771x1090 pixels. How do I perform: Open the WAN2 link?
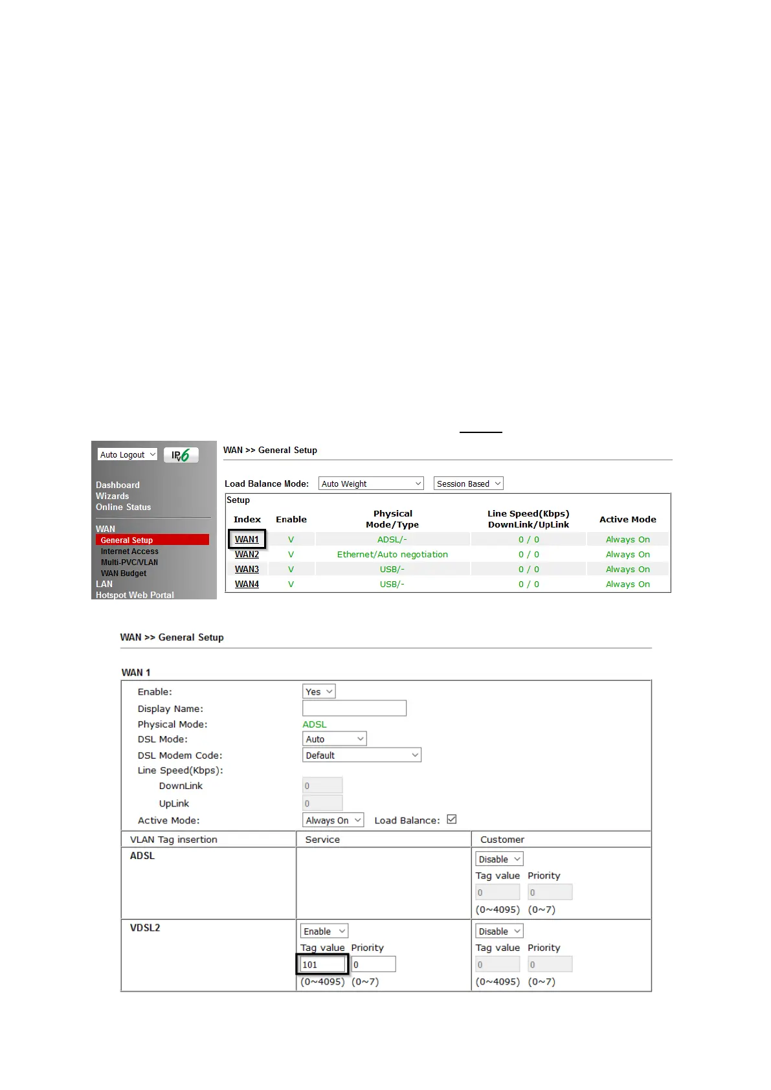pos(247,554)
